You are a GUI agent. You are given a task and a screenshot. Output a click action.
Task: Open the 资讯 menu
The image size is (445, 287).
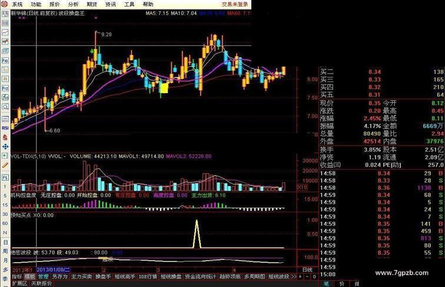point(111,4)
